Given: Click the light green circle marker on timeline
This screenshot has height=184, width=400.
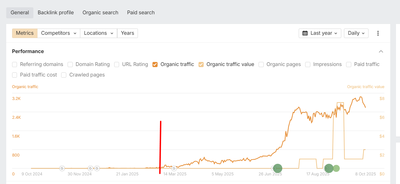Looking at the screenshot, I should [336, 168].
